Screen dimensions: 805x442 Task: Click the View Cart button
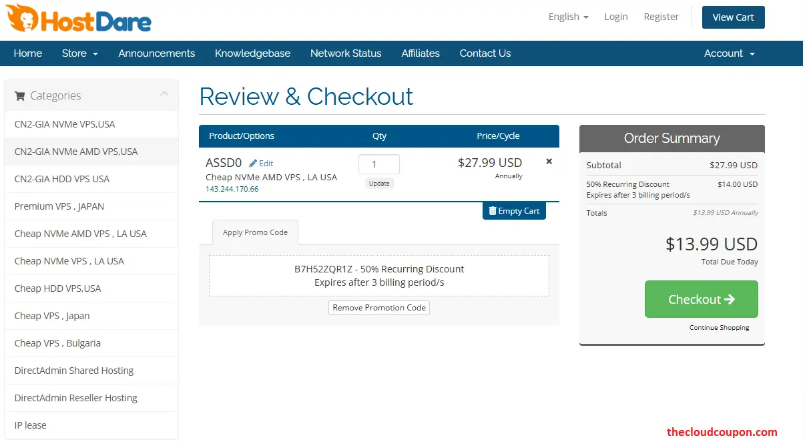coord(733,17)
